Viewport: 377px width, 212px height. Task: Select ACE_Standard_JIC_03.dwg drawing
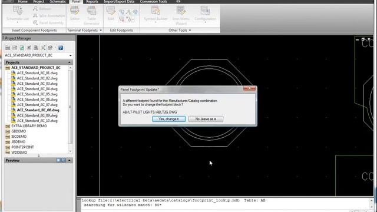pyautogui.click(x=37, y=84)
